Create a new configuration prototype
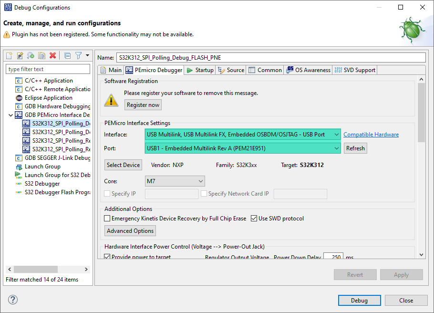 coord(19,55)
